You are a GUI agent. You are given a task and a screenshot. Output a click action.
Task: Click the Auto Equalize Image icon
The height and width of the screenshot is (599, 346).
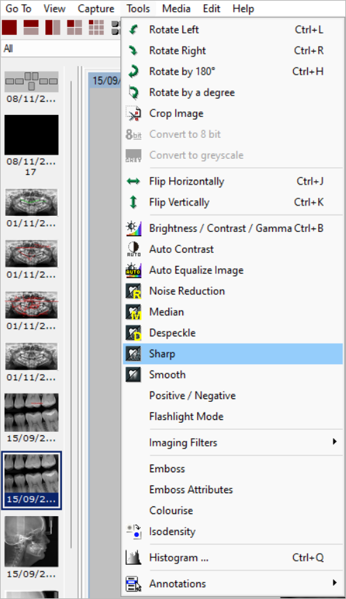point(133,270)
